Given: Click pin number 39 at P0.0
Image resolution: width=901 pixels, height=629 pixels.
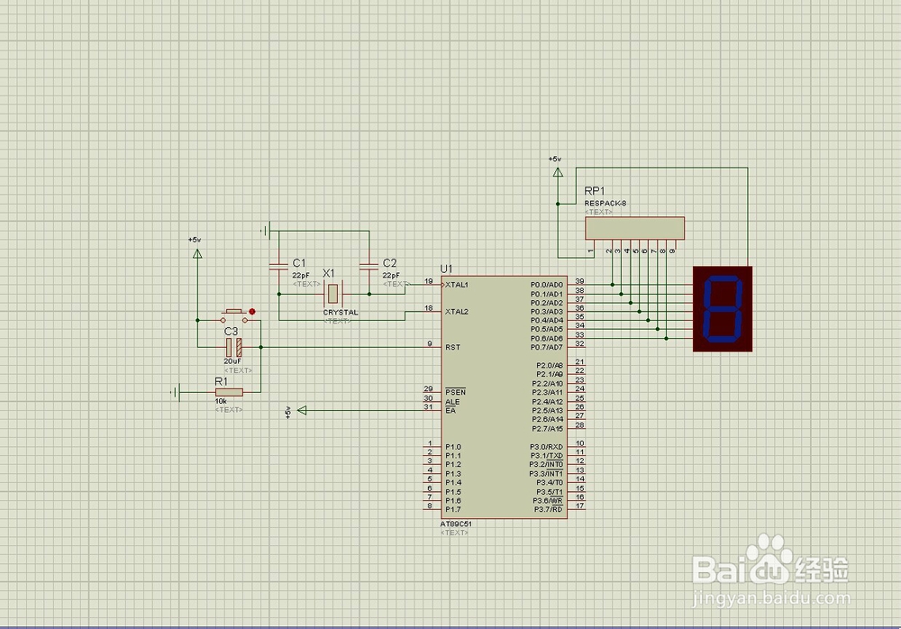Looking at the screenshot, I should pyautogui.click(x=579, y=281).
